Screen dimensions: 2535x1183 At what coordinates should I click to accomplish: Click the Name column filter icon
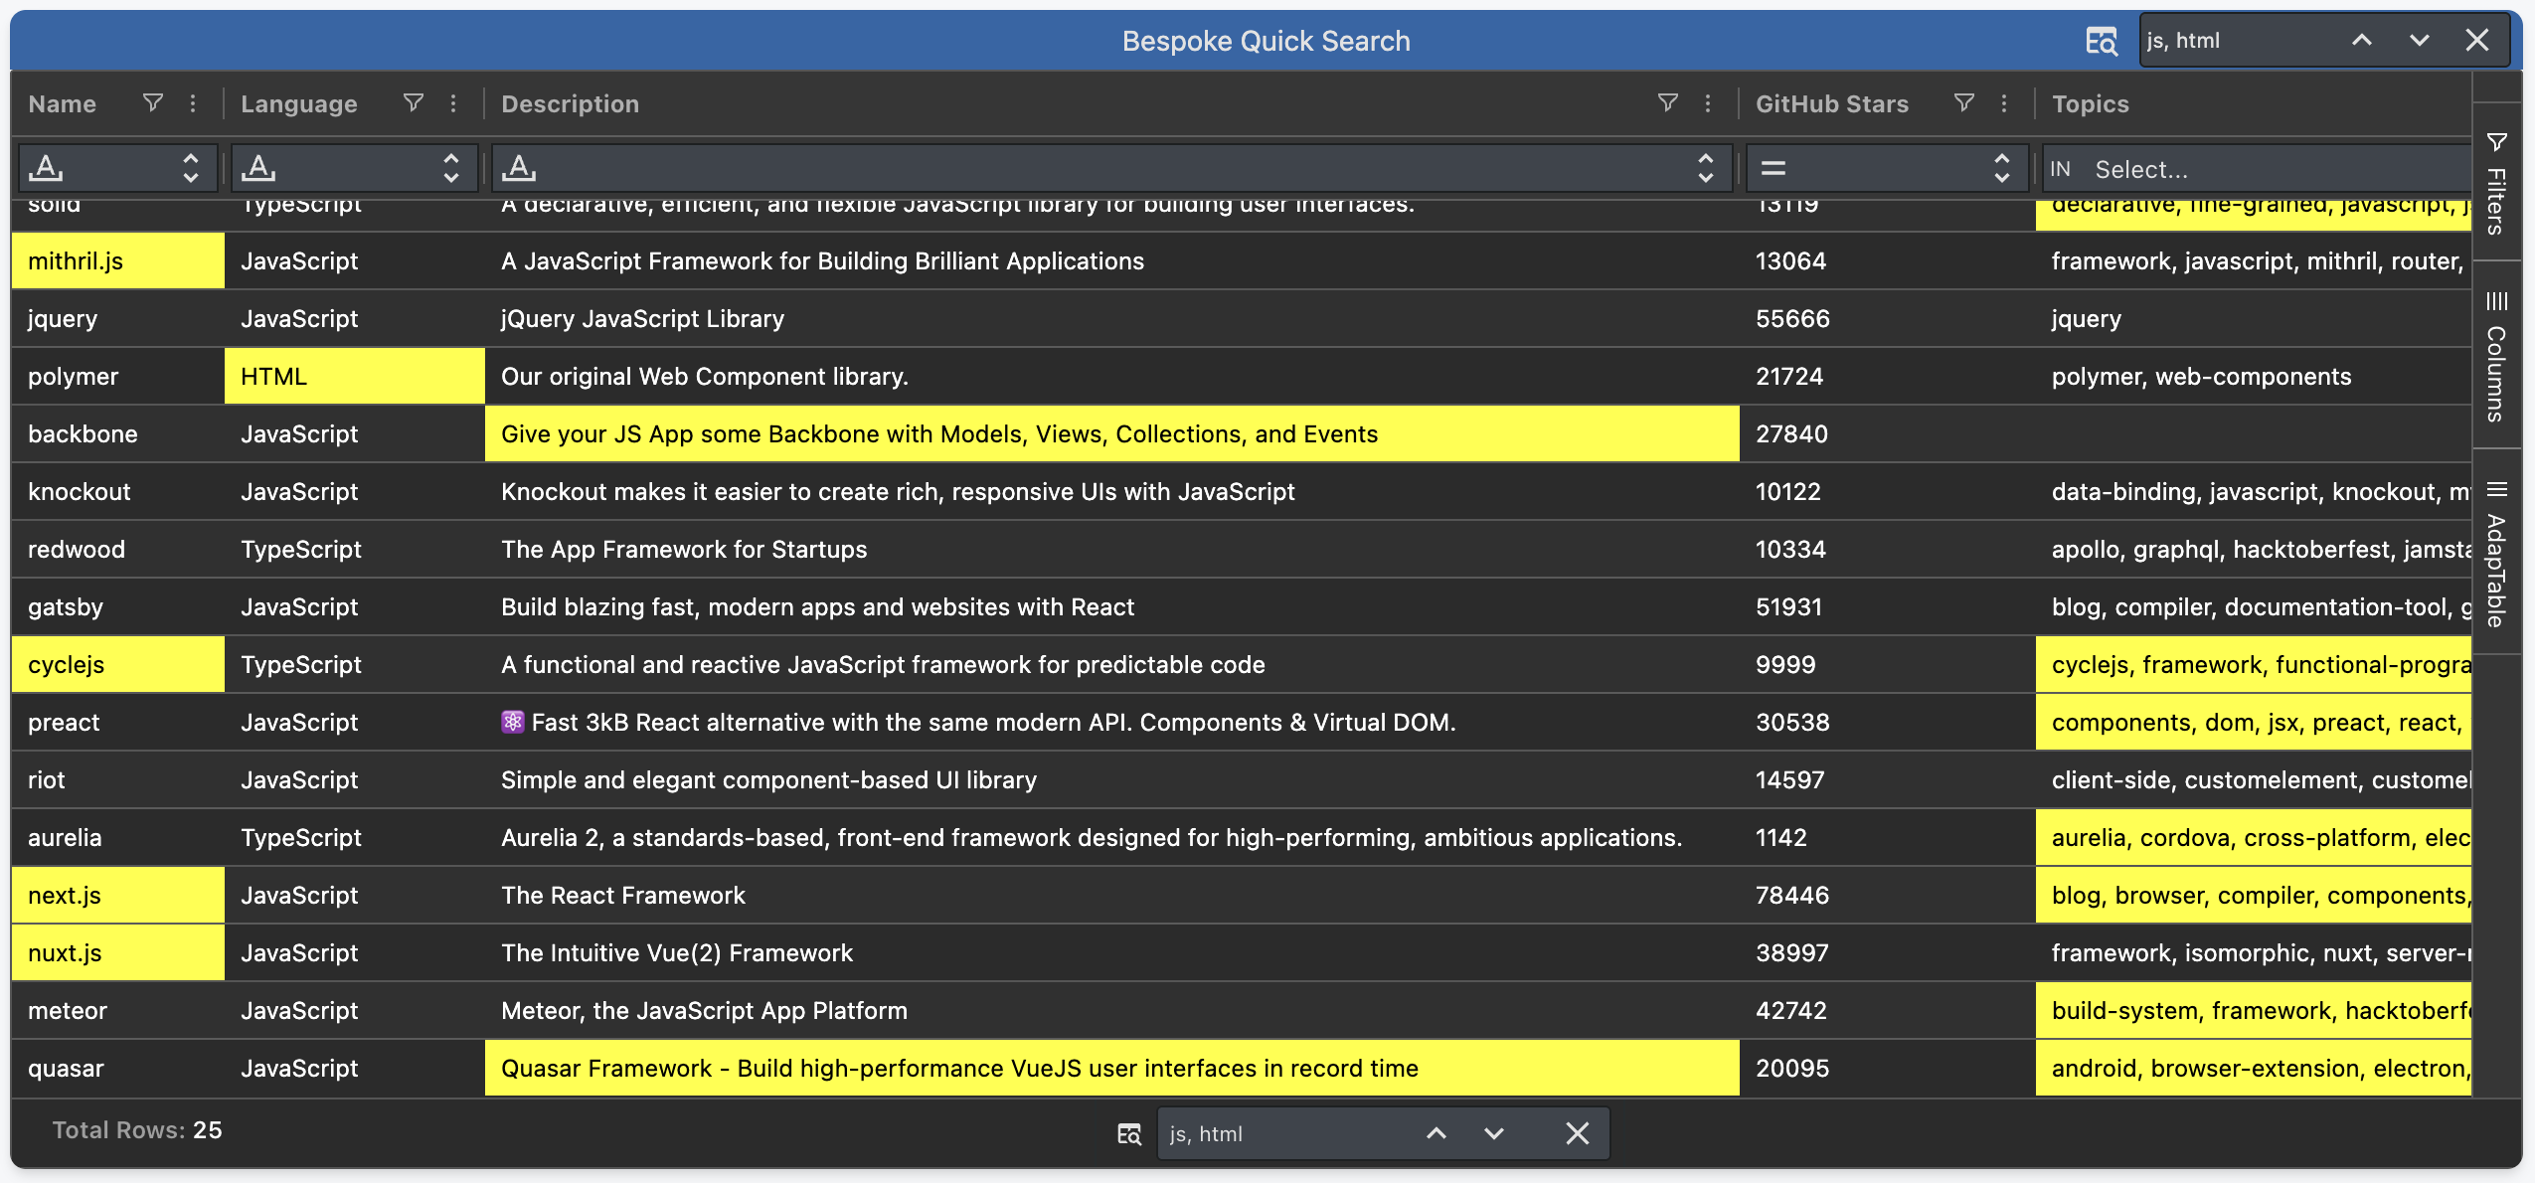pos(152,103)
